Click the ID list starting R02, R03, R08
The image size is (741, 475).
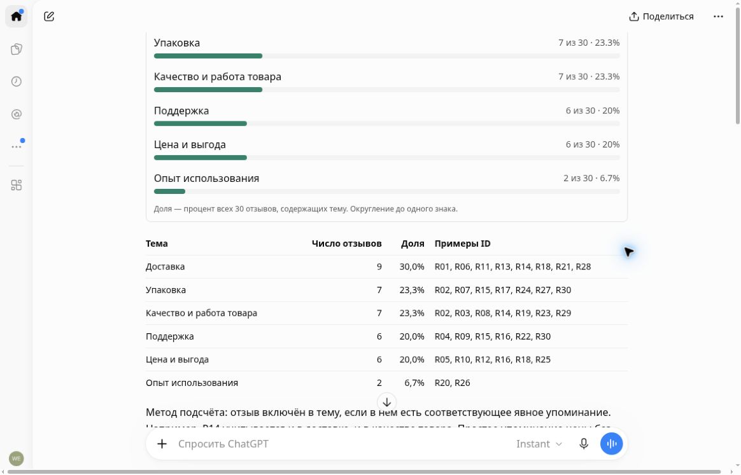pos(503,313)
